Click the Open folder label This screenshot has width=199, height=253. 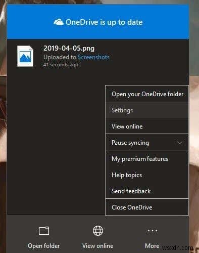click(44, 246)
